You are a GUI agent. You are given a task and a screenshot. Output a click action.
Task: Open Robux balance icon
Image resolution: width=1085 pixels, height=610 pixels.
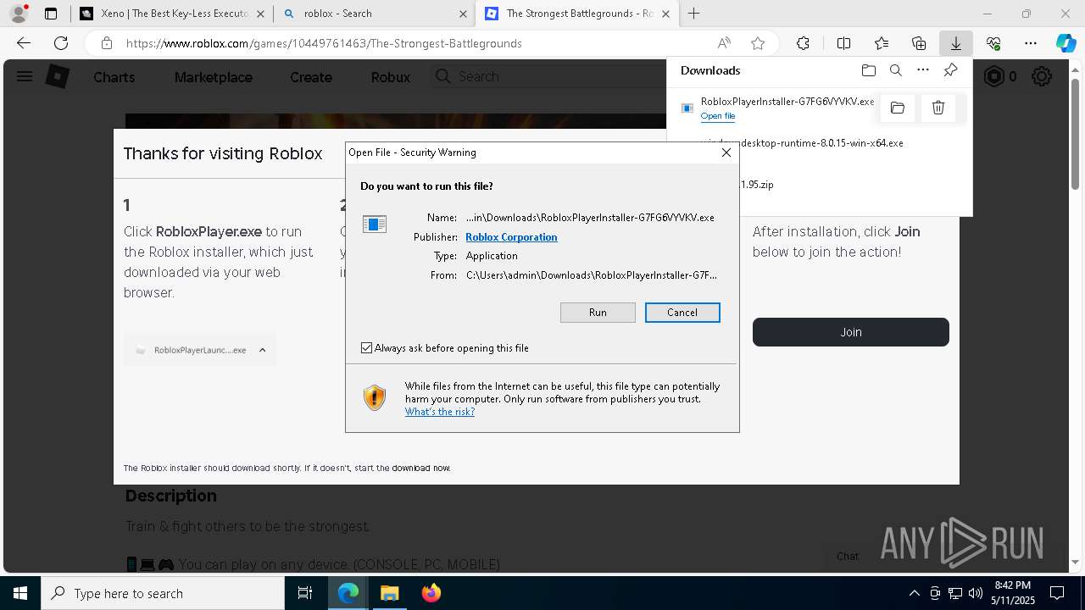coord(993,76)
